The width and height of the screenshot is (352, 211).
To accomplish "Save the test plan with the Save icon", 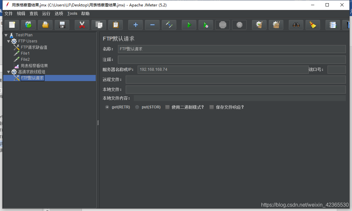I will coord(62,25).
